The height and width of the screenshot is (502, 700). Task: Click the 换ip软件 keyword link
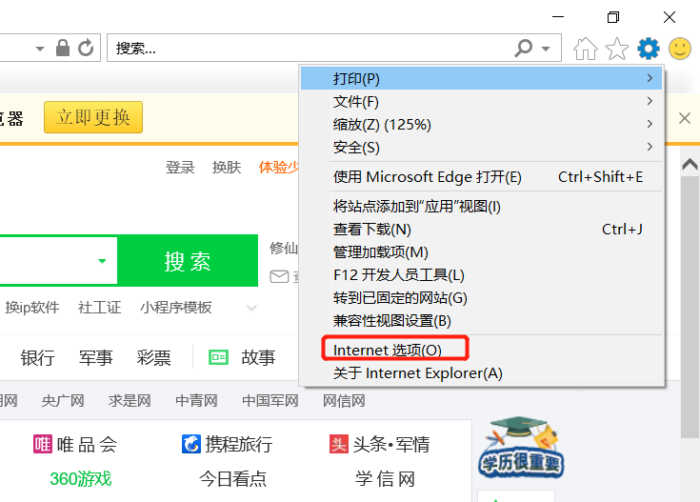click(32, 308)
